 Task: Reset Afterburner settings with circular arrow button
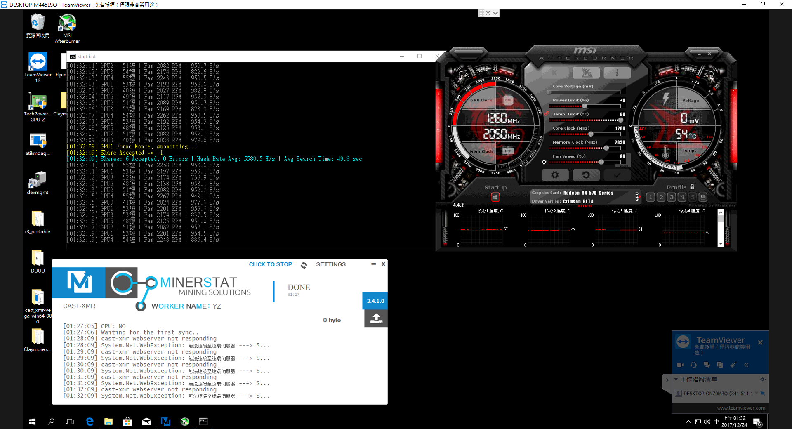click(586, 175)
